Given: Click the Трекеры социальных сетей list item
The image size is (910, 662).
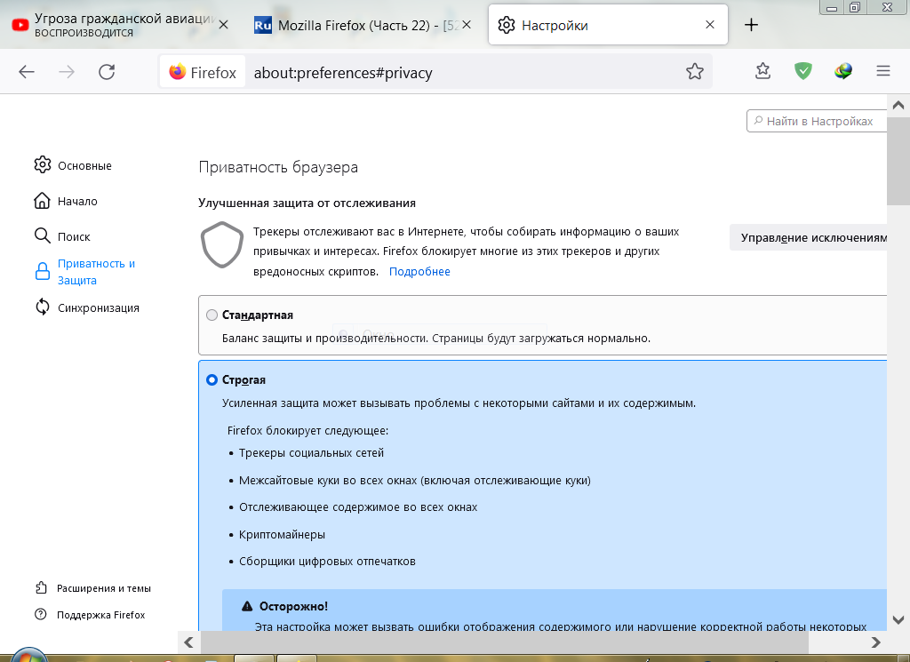Looking at the screenshot, I should click(311, 452).
